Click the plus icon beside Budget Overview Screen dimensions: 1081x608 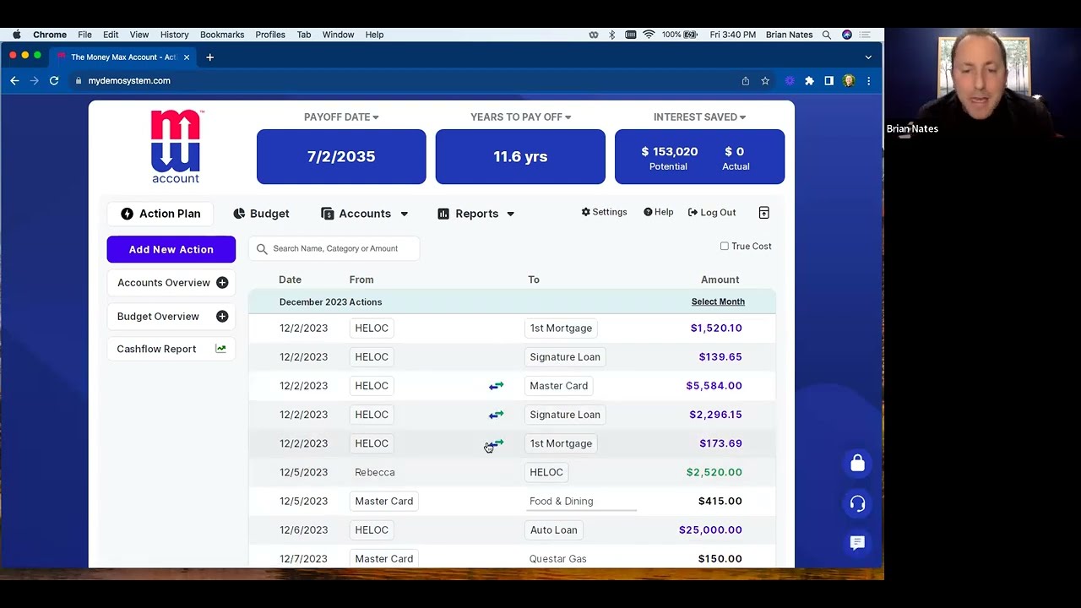point(222,317)
